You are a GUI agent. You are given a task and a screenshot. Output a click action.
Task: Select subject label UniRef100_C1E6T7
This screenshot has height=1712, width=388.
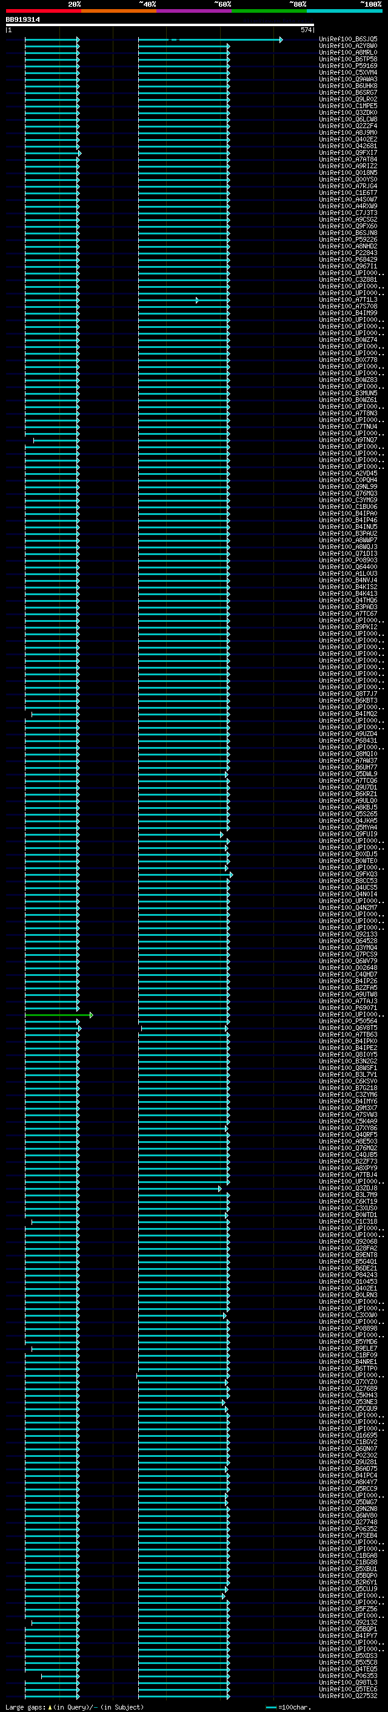coord(348,193)
